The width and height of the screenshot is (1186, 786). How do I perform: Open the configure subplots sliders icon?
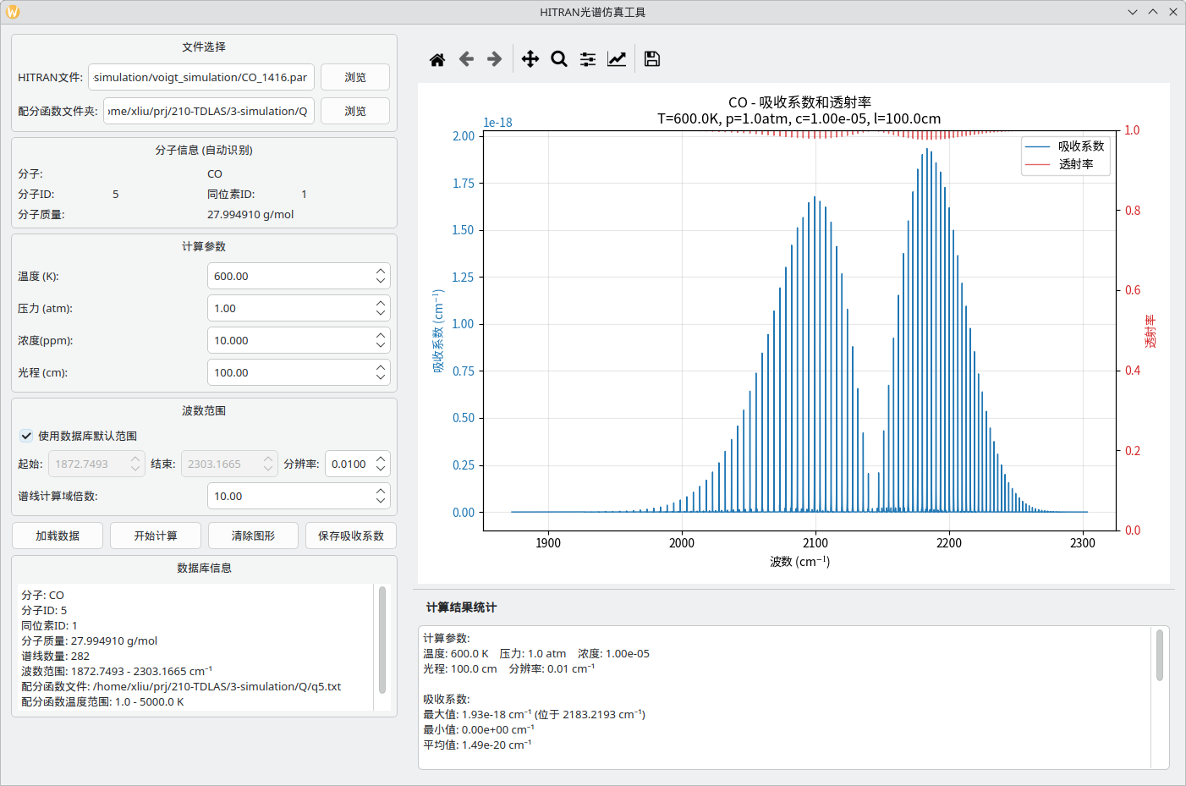point(588,59)
